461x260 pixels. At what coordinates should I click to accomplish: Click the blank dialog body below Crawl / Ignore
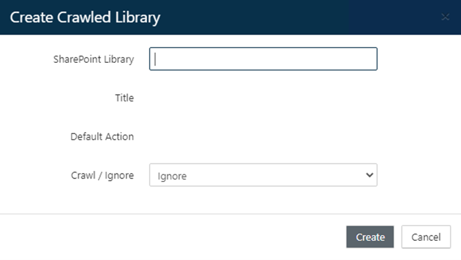point(230,200)
